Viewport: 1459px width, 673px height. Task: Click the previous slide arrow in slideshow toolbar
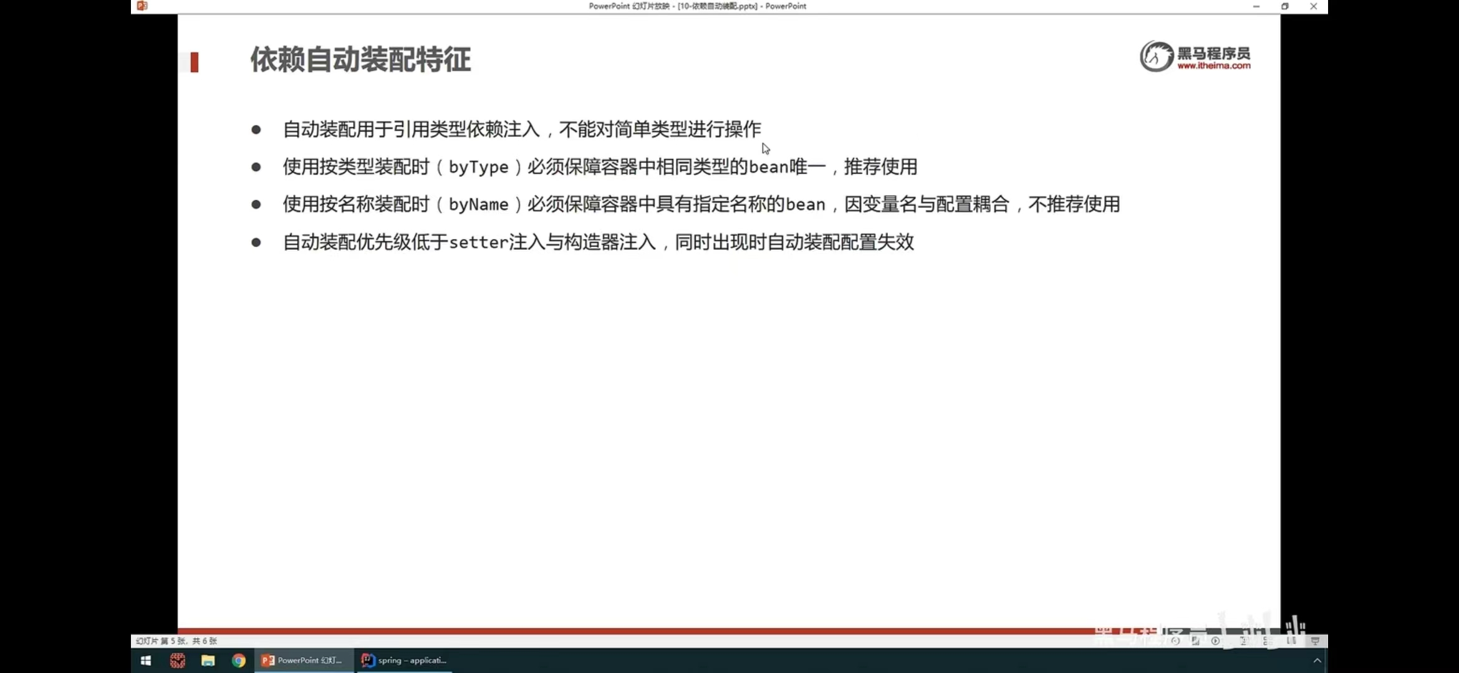tap(1177, 641)
